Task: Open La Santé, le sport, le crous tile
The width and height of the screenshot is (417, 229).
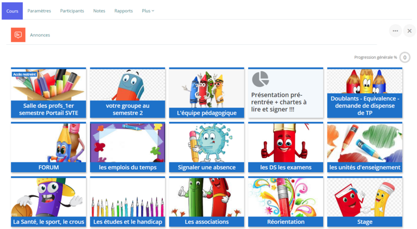Action: coord(48,201)
